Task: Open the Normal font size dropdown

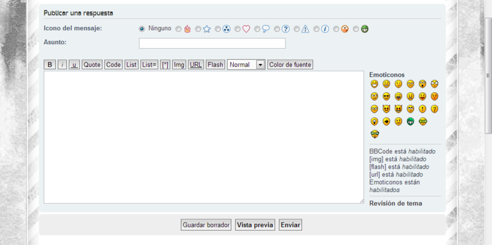Action: [x=246, y=65]
